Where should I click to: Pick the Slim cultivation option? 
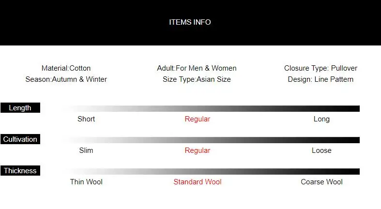pyautogui.click(x=86, y=150)
